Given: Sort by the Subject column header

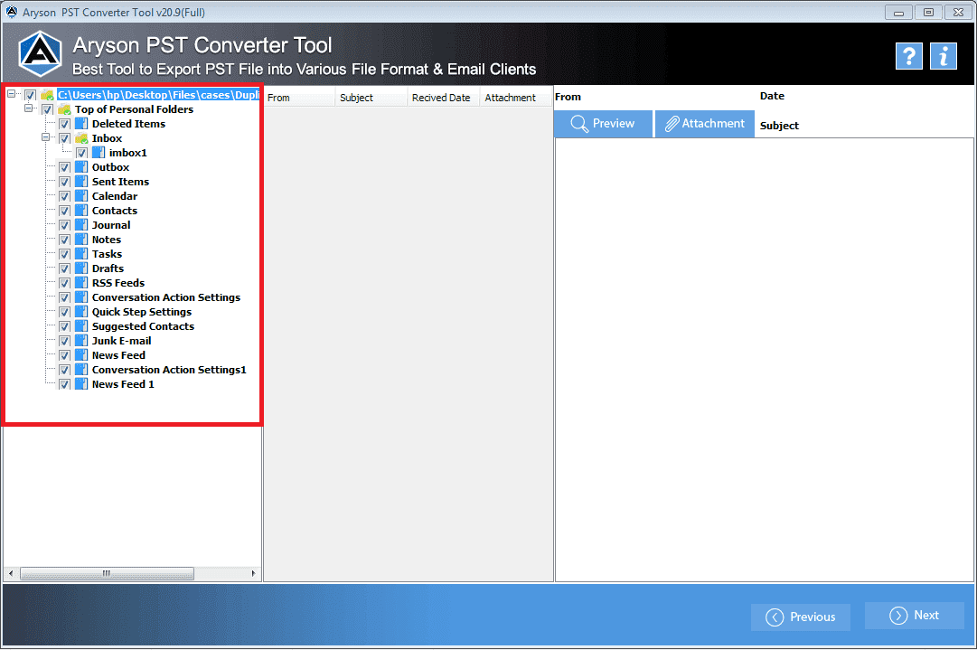Looking at the screenshot, I should [x=371, y=98].
